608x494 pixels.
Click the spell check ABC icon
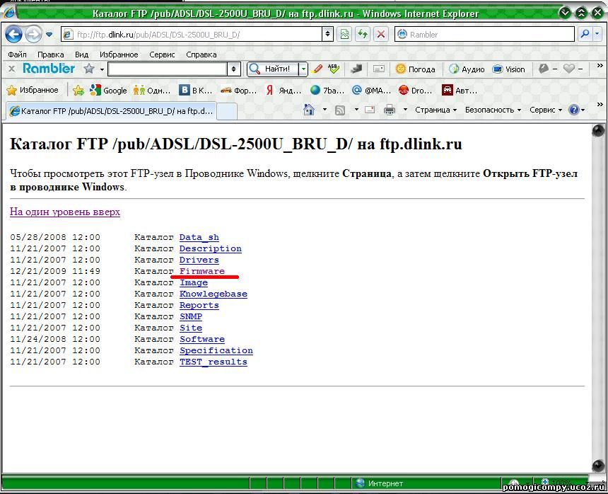(x=334, y=69)
